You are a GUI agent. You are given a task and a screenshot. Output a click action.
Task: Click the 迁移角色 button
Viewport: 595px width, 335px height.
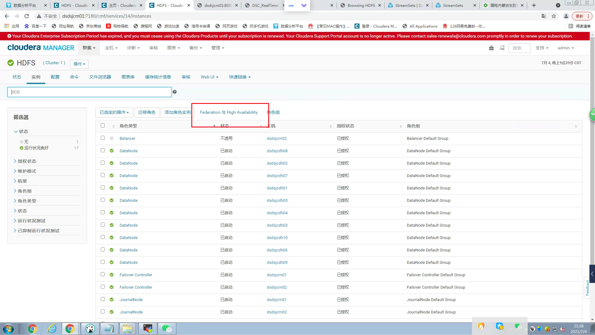coord(147,112)
